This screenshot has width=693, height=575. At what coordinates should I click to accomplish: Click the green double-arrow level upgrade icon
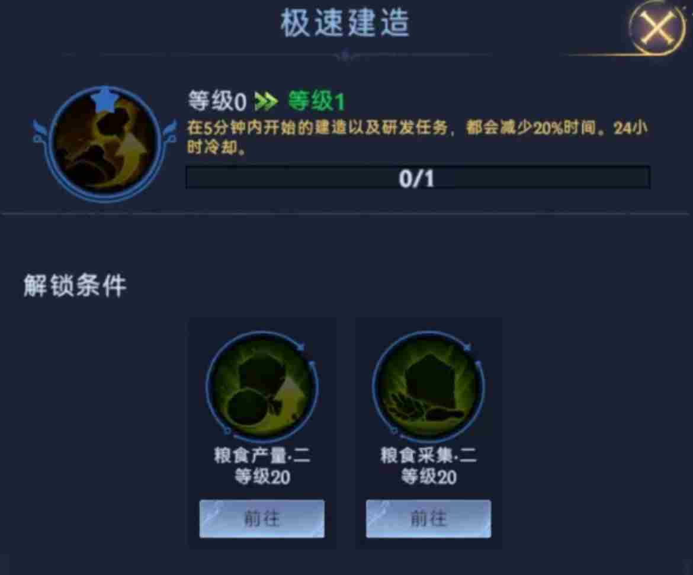coord(267,102)
